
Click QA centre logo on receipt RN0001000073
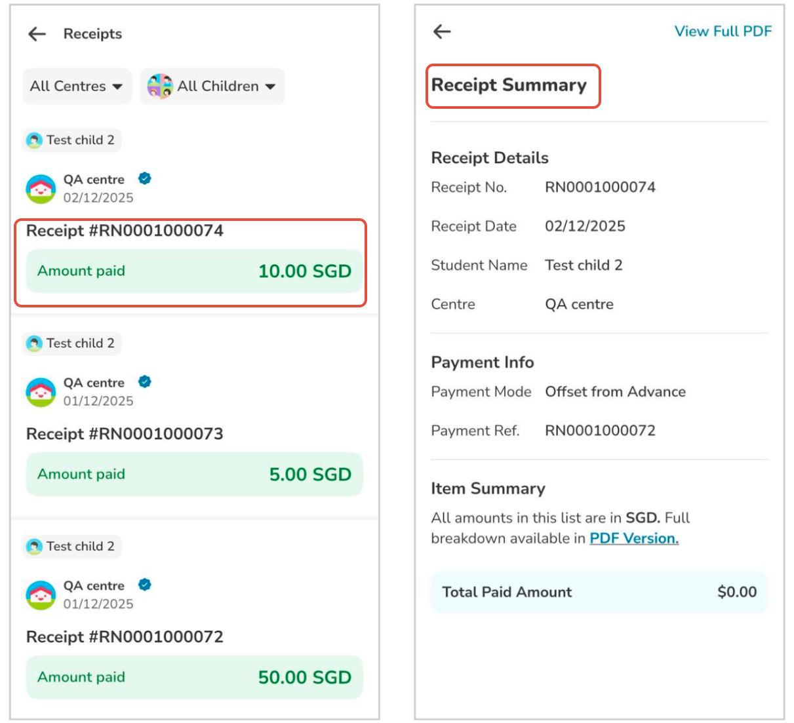pos(41,392)
